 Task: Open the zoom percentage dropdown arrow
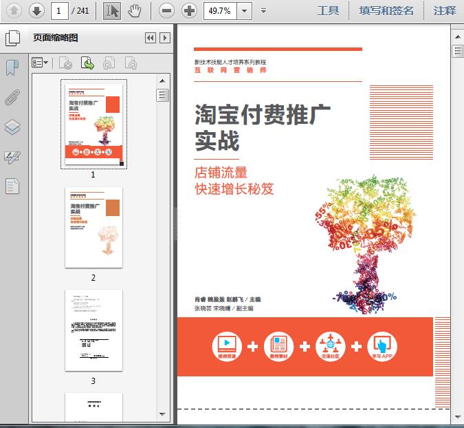245,11
